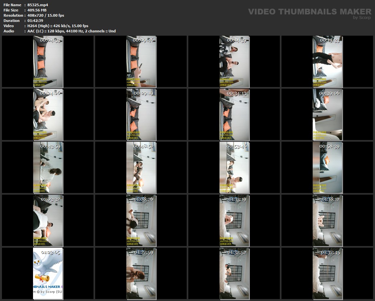Click the "by Scorp" credit text
This screenshot has height=301, width=375.
pos(362,18)
